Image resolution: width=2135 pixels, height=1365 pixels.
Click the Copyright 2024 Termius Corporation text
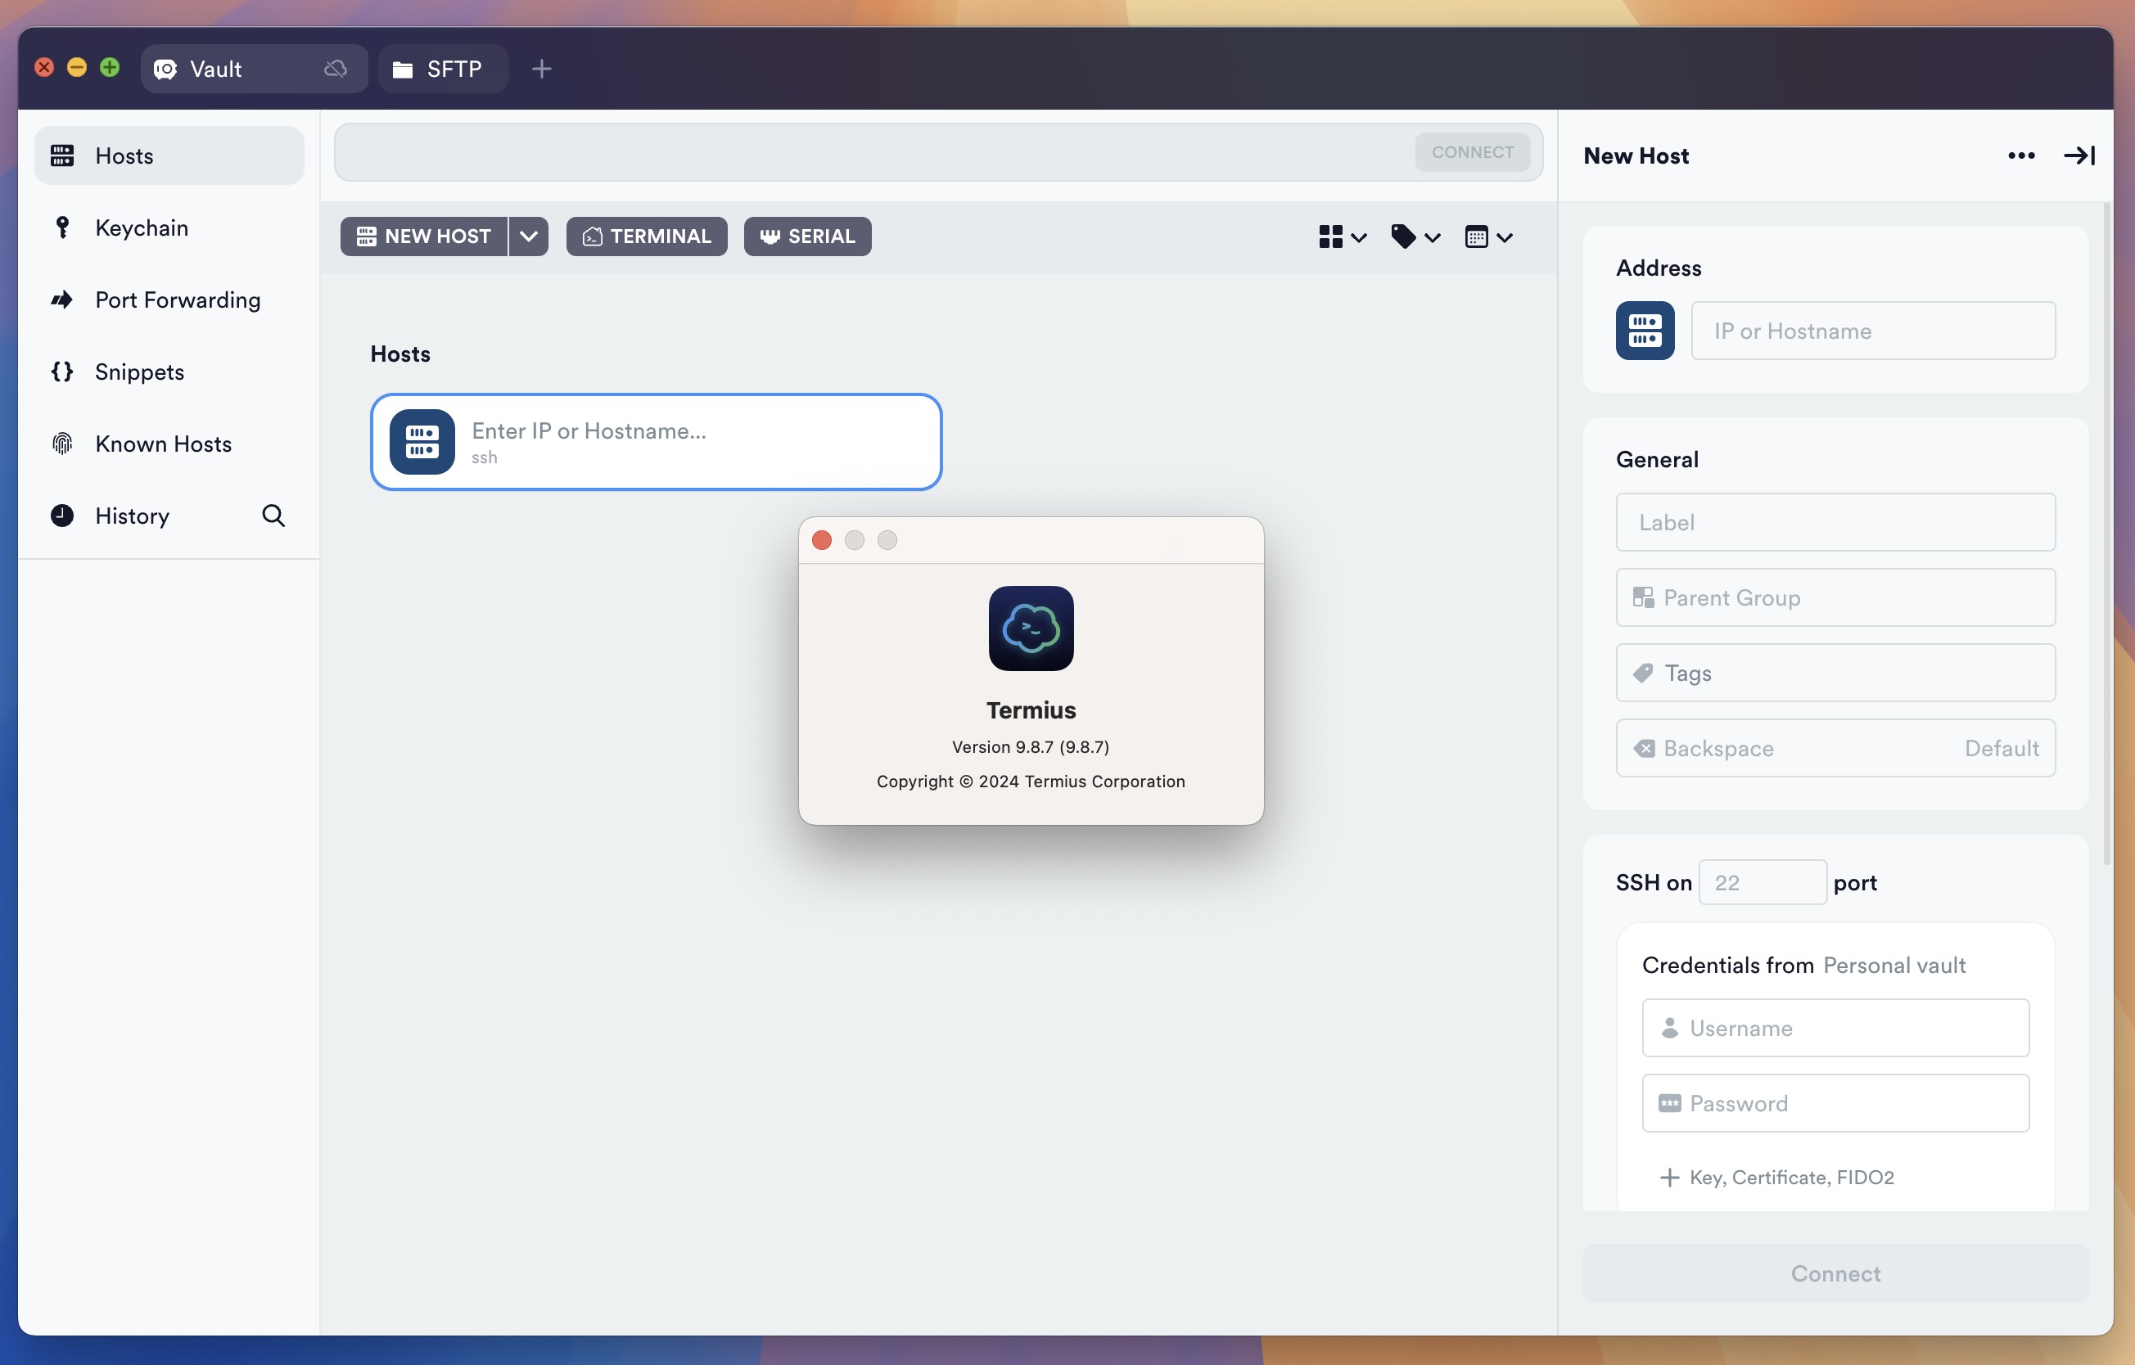tap(1031, 782)
